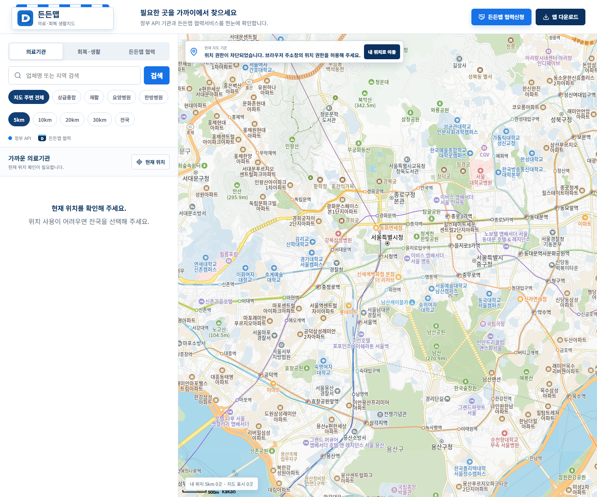This screenshot has width=597, height=497.
Task: Click the 인왕산 peak marker icon
Action: tap(292, 140)
